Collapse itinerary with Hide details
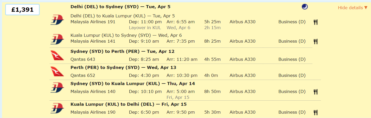 point(353,8)
